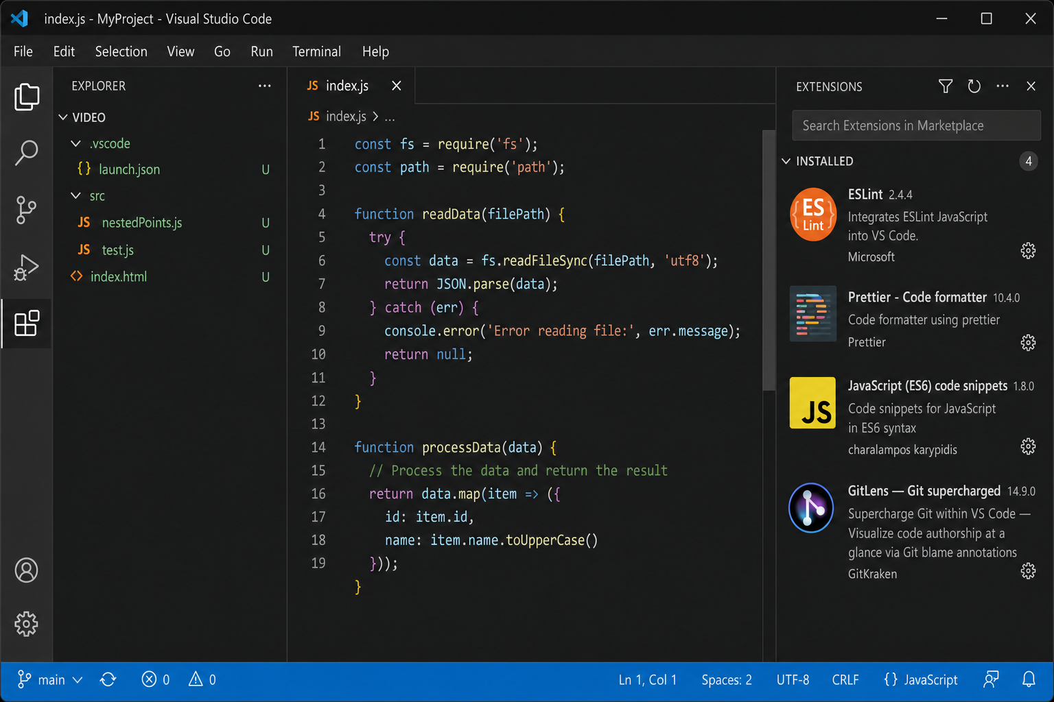Click the editor vertical scrollbar
This screenshot has height=702, width=1054.
769,261
